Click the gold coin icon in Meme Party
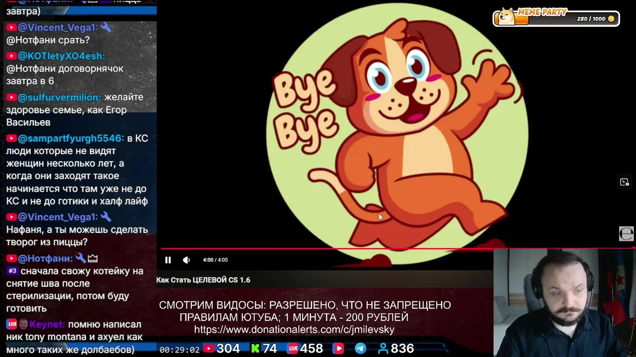 (611, 19)
